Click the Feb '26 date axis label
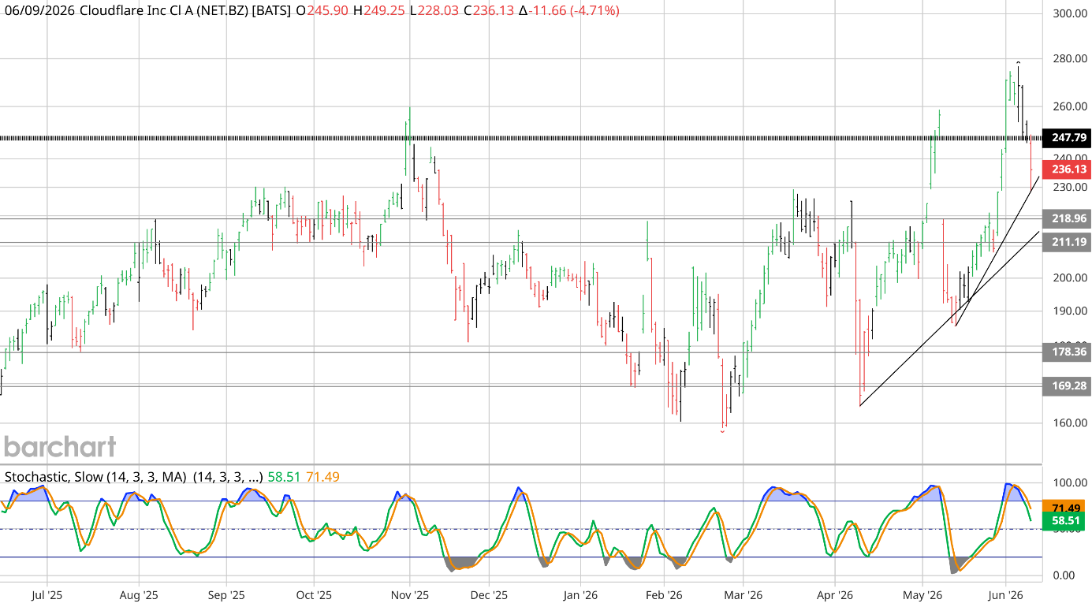Image resolution: width=1092 pixels, height=607 pixels. [x=664, y=595]
